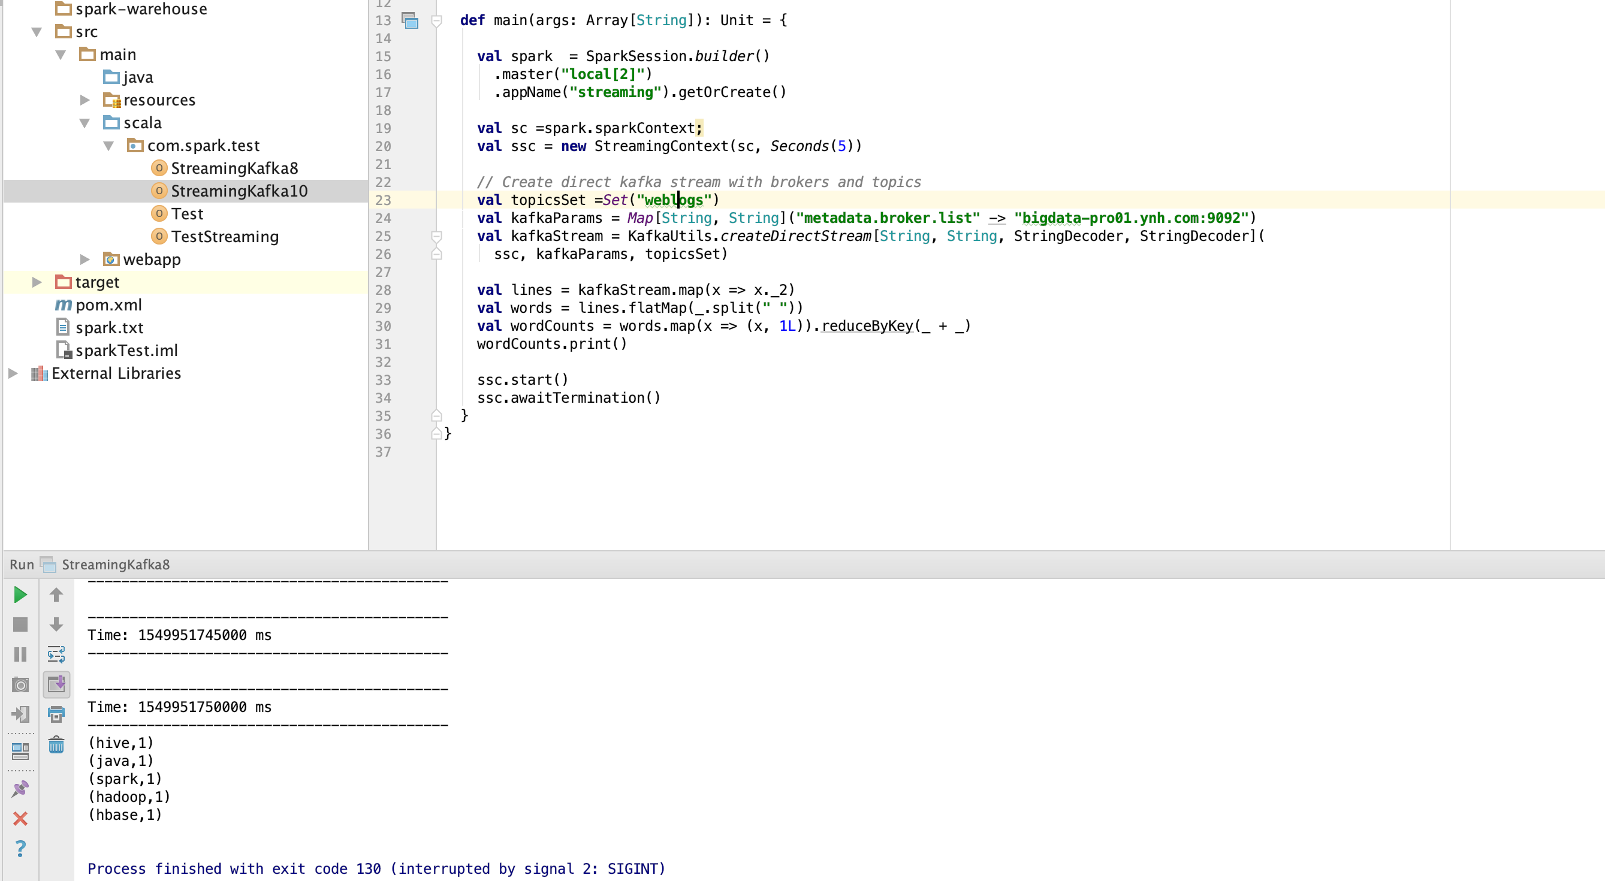Open sparkTest.iml module file
This screenshot has width=1605, height=881.
coord(116,351)
